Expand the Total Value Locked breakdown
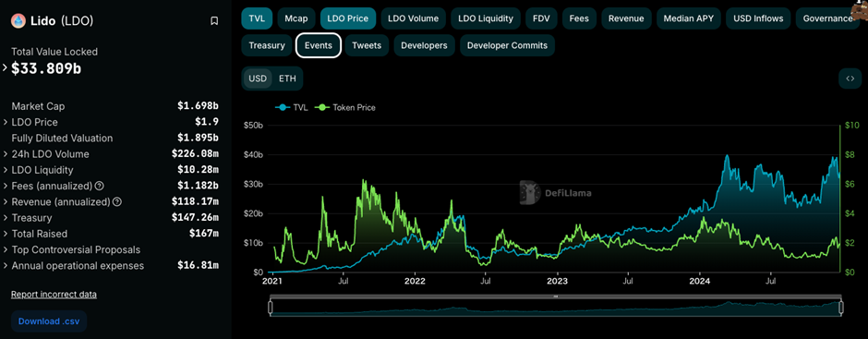This screenshot has width=868, height=339. (5, 68)
